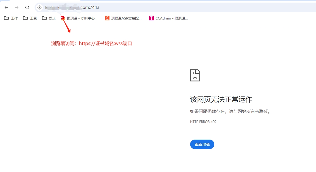The width and height of the screenshot is (316, 172).
Task: Click the CCAdmin bookmark's red T favicon
Action: (151, 18)
